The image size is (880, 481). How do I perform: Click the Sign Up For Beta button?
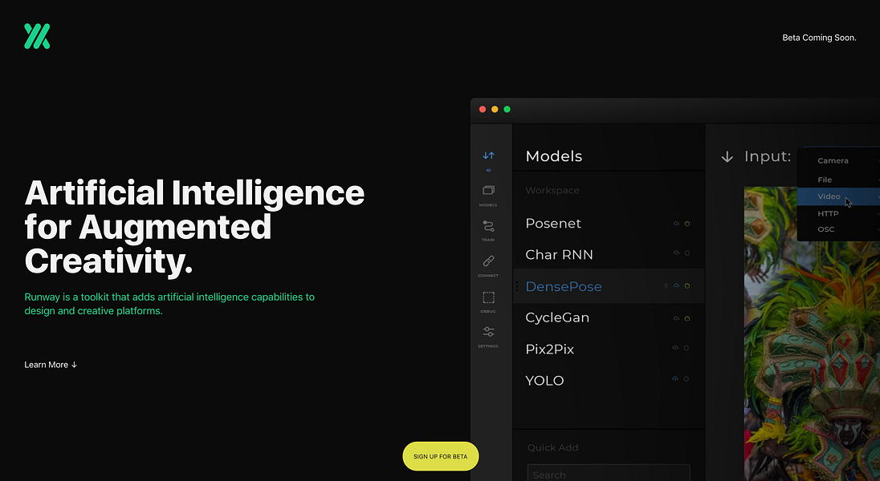[441, 456]
